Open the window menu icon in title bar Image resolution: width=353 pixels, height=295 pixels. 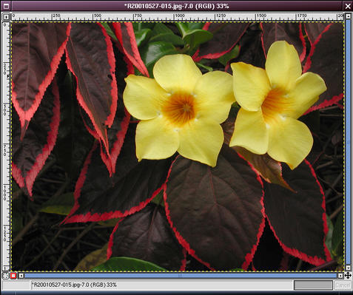click(x=6, y=6)
